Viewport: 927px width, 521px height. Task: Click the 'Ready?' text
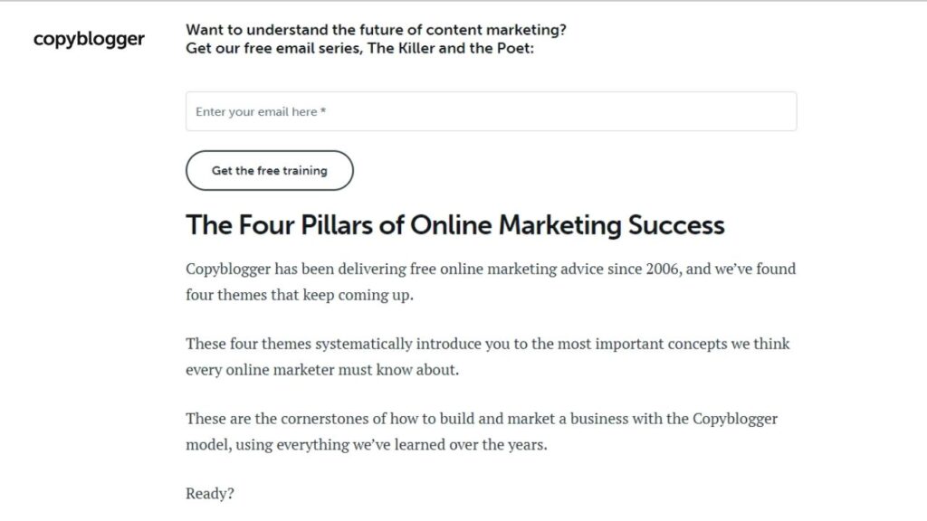click(210, 494)
